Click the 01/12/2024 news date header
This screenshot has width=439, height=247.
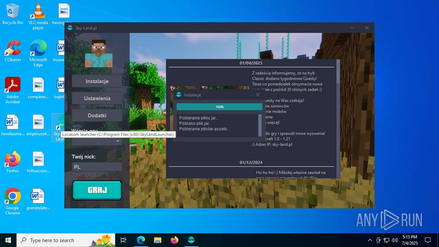(251, 163)
